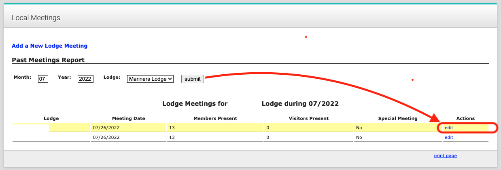
Task: Click the Year: label
Action: pos(64,77)
